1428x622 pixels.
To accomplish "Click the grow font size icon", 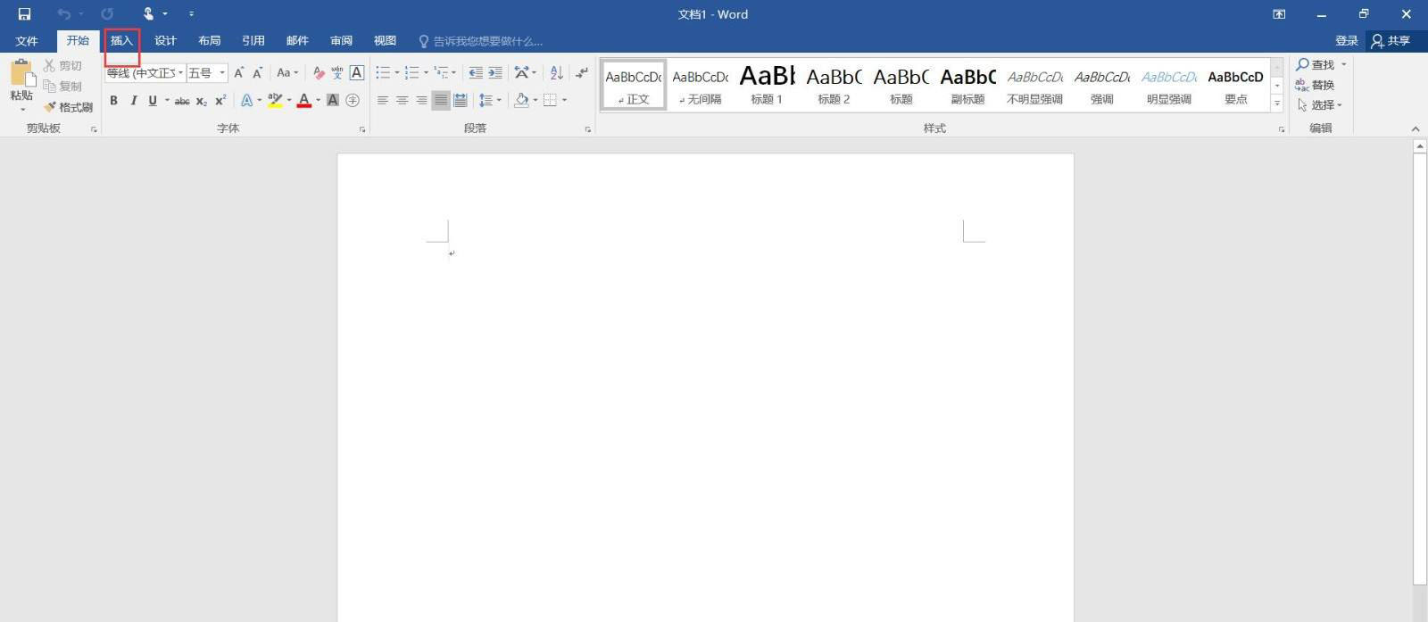I will (x=238, y=73).
